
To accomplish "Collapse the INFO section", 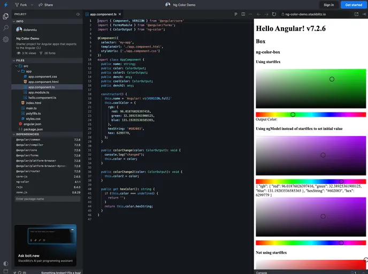I will pyautogui.click(x=47, y=21).
